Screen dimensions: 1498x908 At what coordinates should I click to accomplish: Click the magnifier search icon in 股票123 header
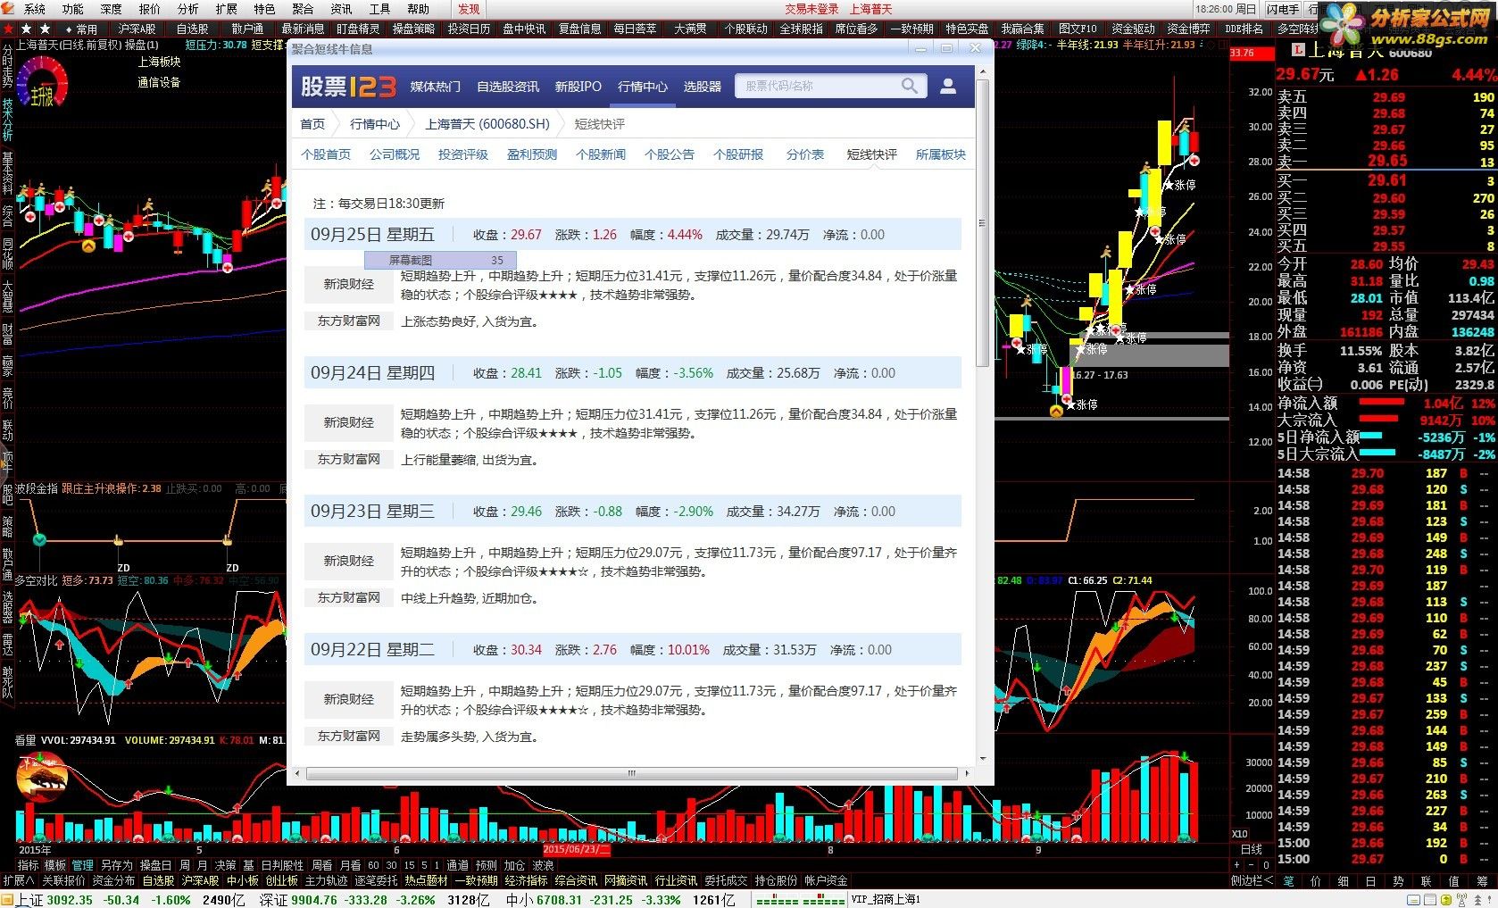[x=909, y=86]
